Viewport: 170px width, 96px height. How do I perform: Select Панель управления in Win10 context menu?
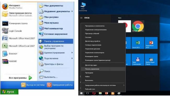[103, 69]
